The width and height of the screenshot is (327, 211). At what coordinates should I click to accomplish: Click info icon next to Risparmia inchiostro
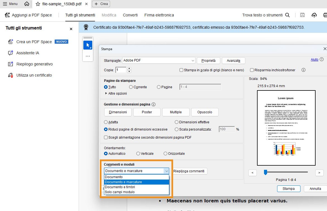tap(303, 70)
